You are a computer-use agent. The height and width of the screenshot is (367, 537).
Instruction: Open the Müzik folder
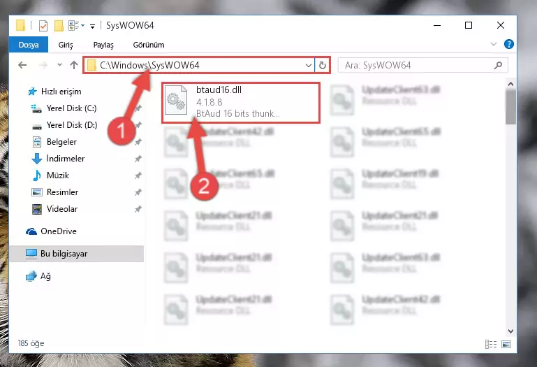pos(50,175)
